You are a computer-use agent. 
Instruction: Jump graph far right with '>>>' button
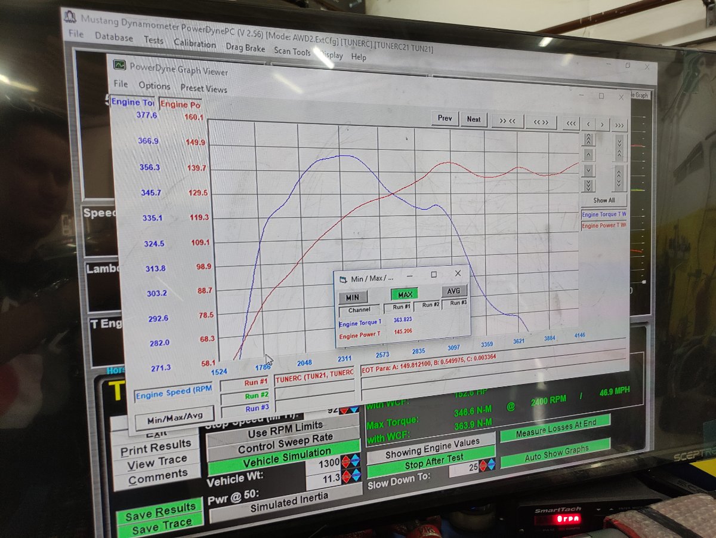point(619,125)
